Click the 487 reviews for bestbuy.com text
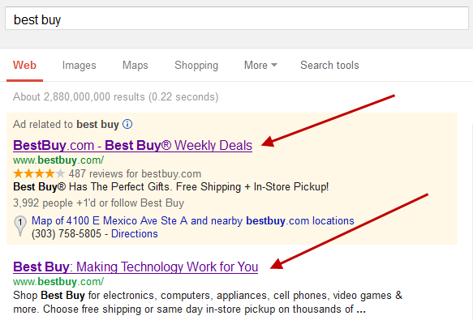 click(135, 174)
